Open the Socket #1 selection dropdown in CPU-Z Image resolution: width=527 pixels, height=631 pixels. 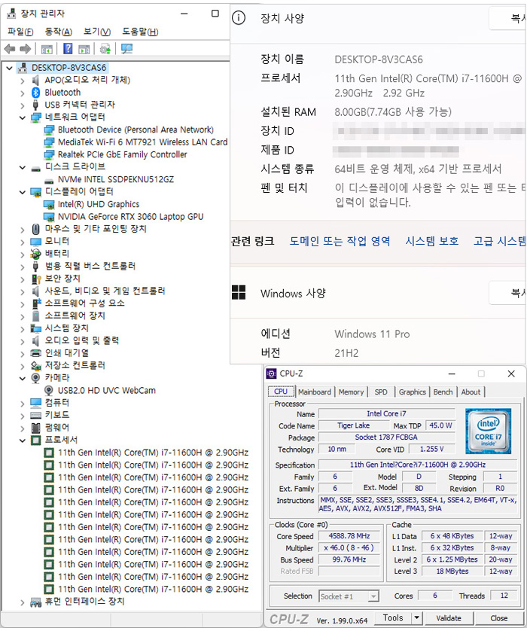click(x=373, y=596)
